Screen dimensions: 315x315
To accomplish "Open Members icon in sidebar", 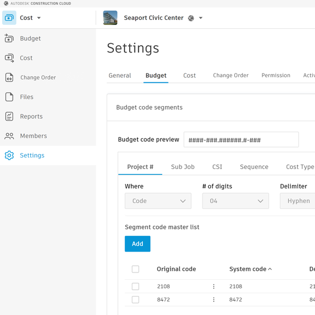I will click(9, 136).
